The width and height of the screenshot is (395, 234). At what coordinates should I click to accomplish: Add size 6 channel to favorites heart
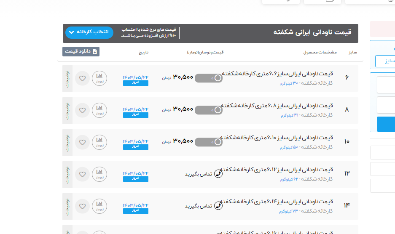click(83, 78)
